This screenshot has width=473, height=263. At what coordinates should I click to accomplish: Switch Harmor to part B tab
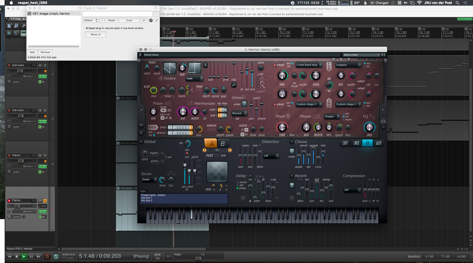click(222, 144)
